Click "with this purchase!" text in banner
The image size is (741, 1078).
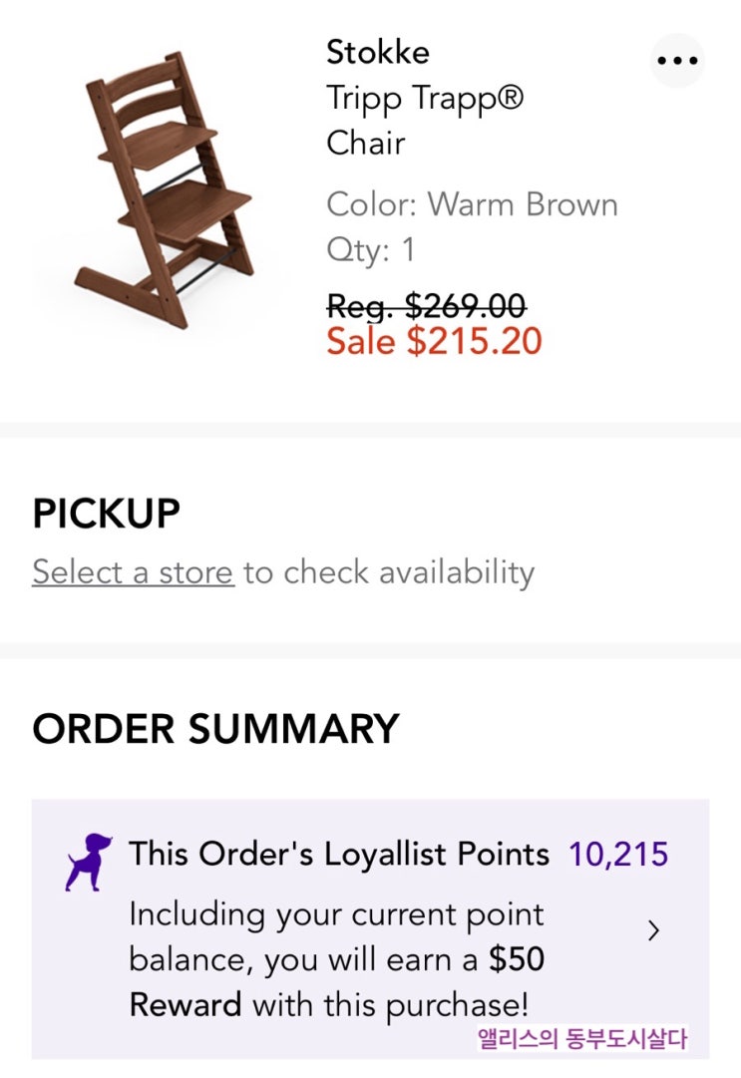point(390,1003)
